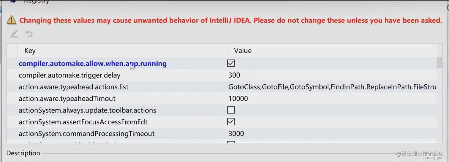Select the compiler.automake.allow.when.app.running key
Screen dimensions: 449x162
92,63
